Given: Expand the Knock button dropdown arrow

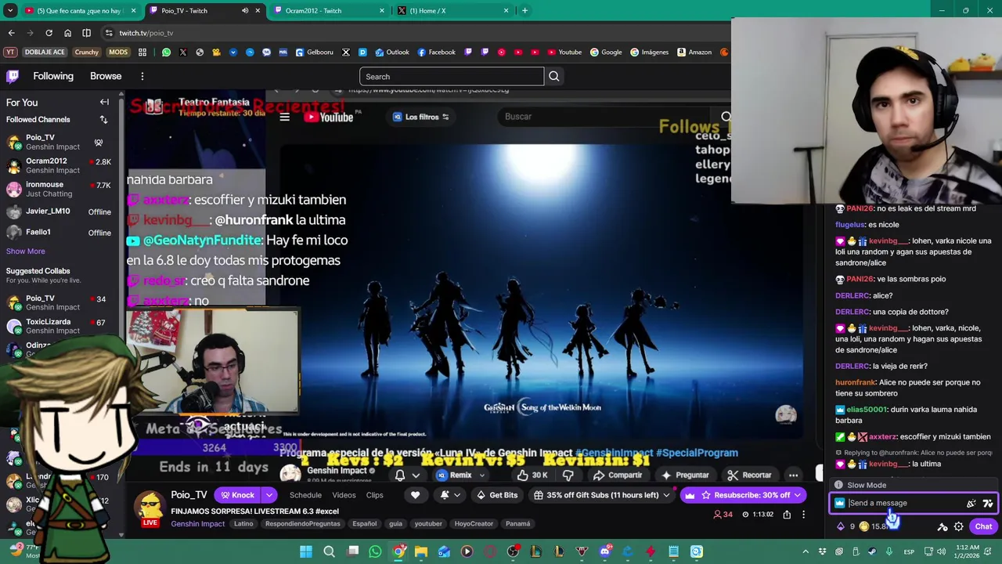Looking at the screenshot, I should [269, 495].
